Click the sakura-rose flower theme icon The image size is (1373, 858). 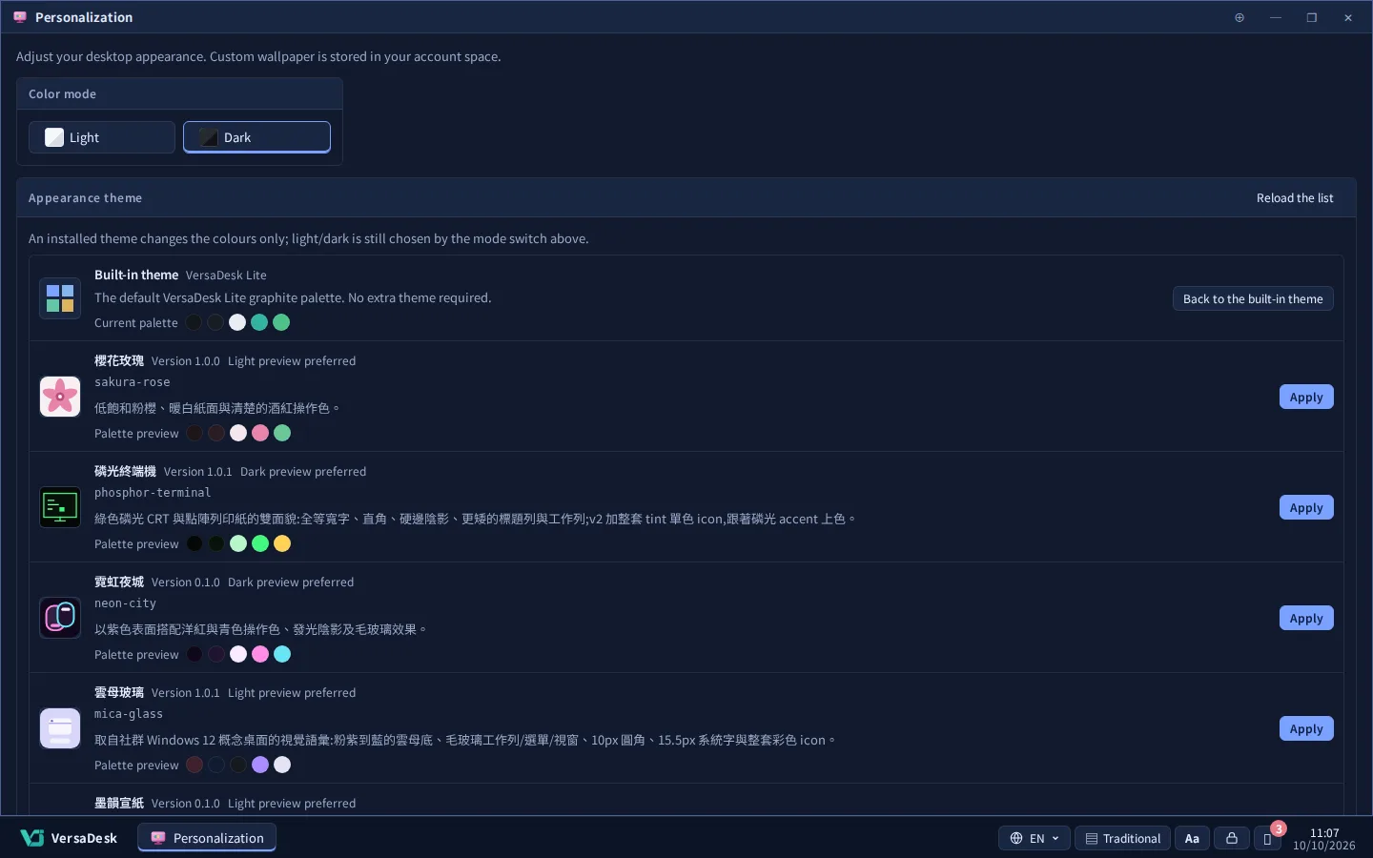[x=60, y=397]
